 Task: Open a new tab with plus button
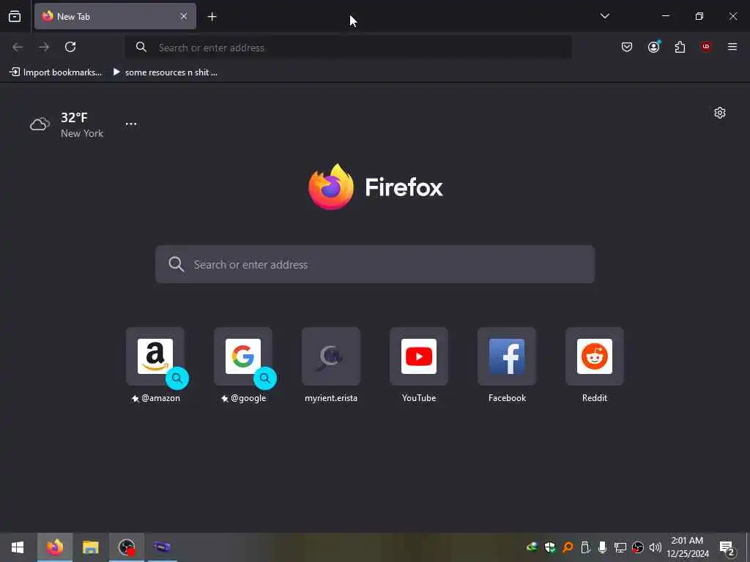212,17
